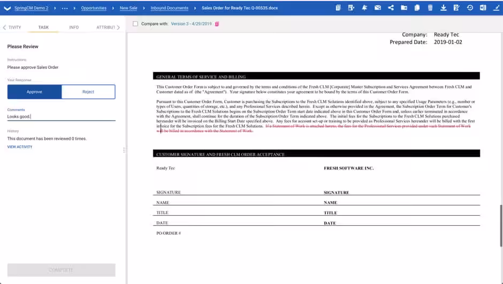Image resolution: width=503 pixels, height=284 pixels.
Task: Enable the Compare with checkbox
Action: point(135,23)
